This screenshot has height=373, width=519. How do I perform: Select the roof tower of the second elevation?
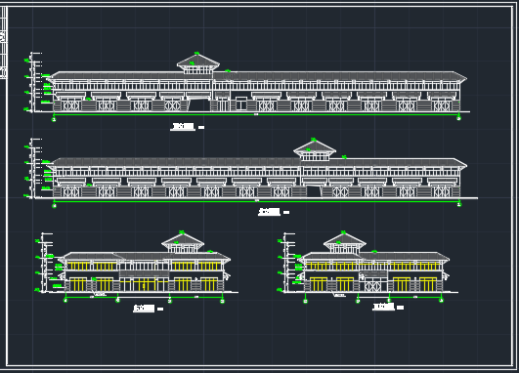tap(315, 149)
